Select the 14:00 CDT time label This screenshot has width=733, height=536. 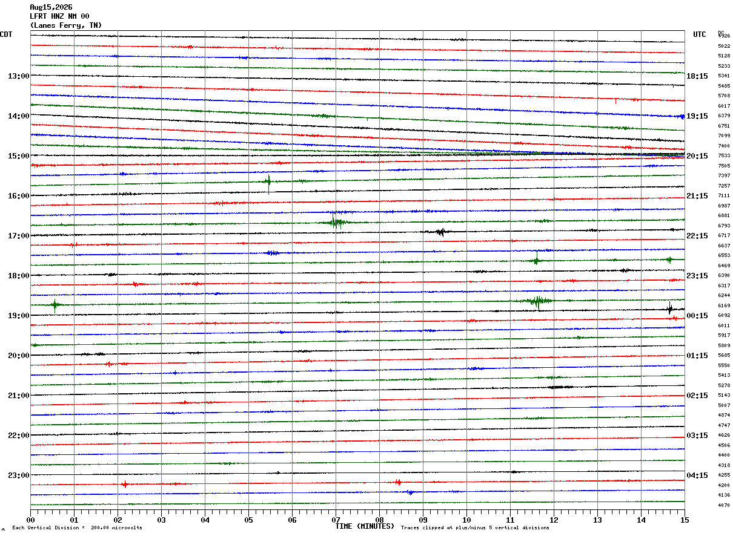(x=19, y=116)
